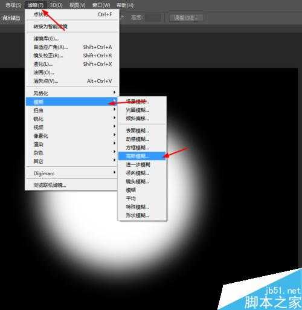Open the 选择(S) menu
Image resolution: width=302 pixels, height=310 pixels.
13,5
